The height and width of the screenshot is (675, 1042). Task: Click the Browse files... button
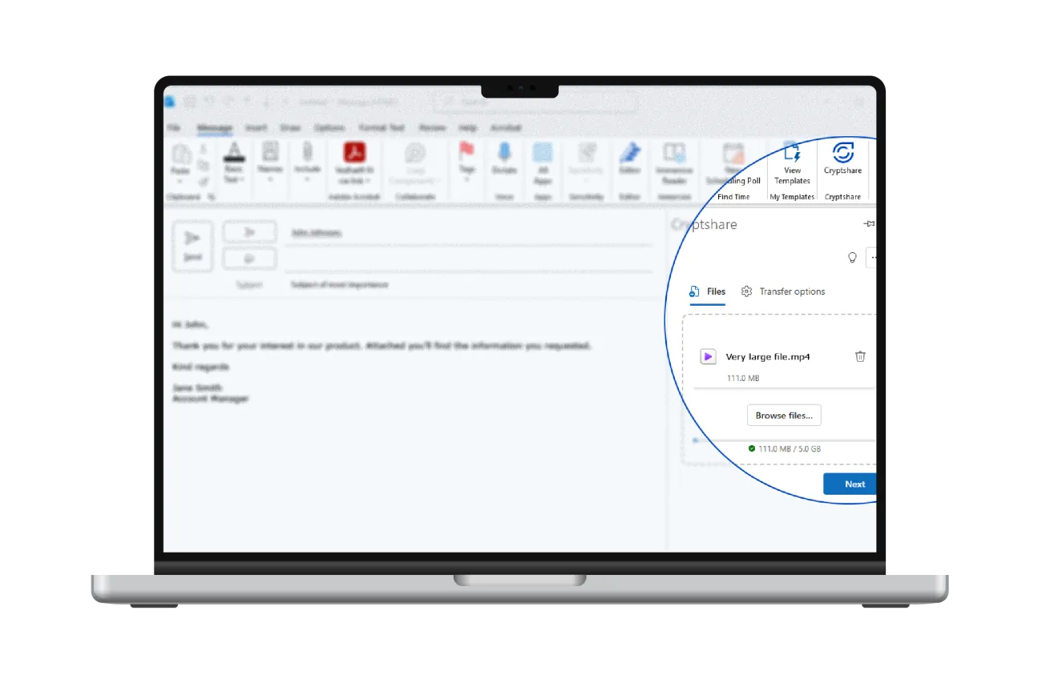coord(783,416)
